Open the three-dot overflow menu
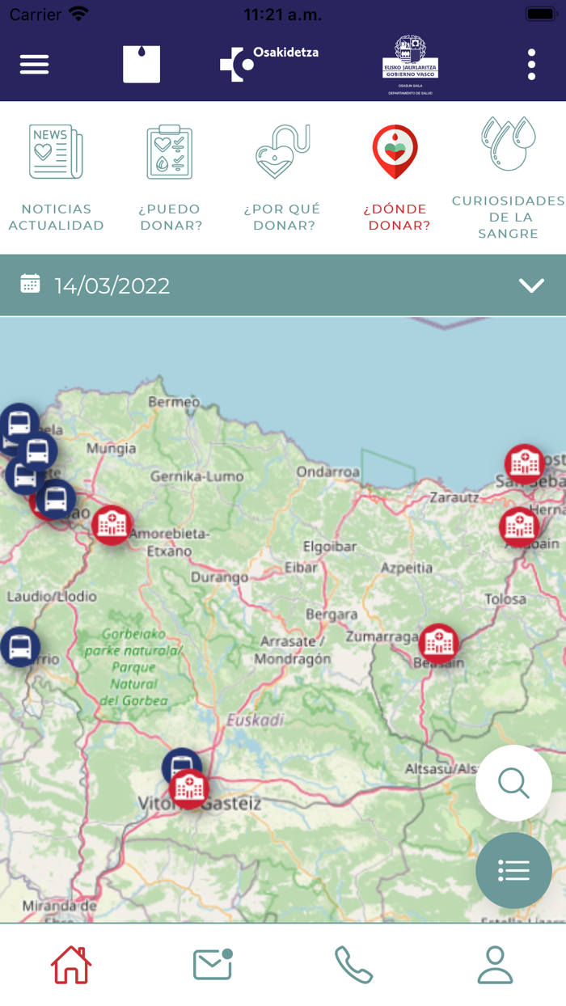This screenshot has height=1006, width=566. pos(531,65)
